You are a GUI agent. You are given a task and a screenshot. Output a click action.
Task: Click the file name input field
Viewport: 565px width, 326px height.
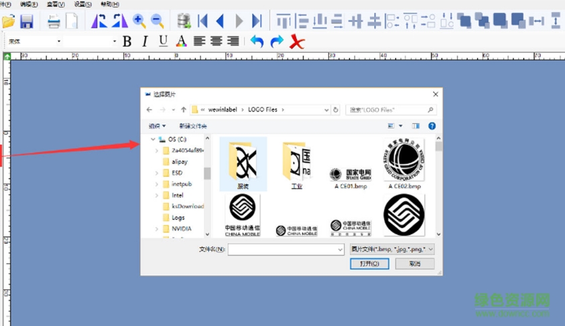[286, 250]
